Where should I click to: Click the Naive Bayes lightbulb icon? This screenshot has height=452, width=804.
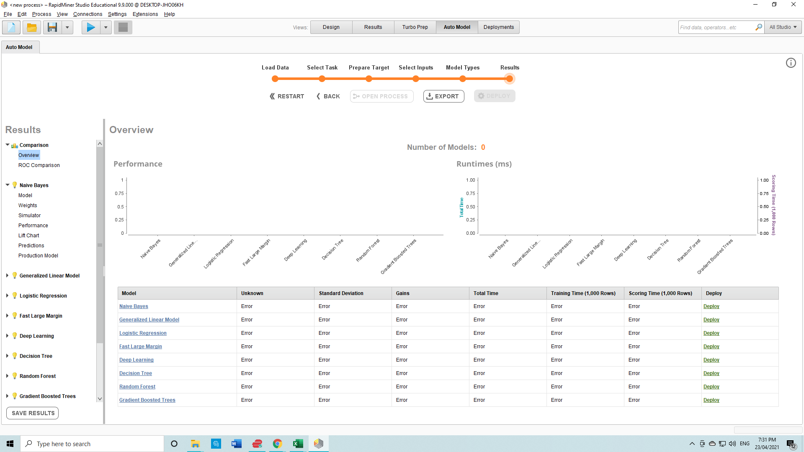15,185
